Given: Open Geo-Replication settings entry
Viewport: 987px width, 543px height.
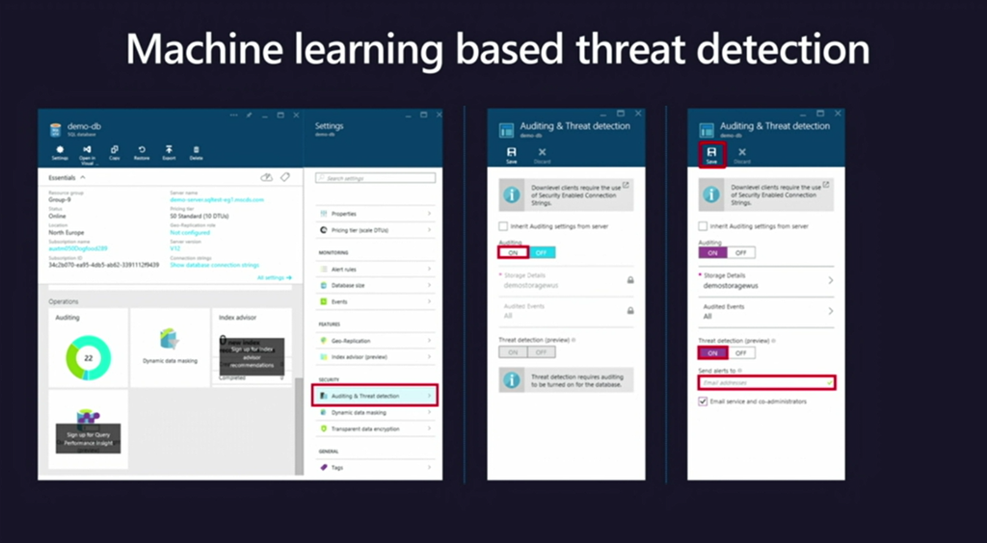Looking at the screenshot, I should (x=376, y=341).
